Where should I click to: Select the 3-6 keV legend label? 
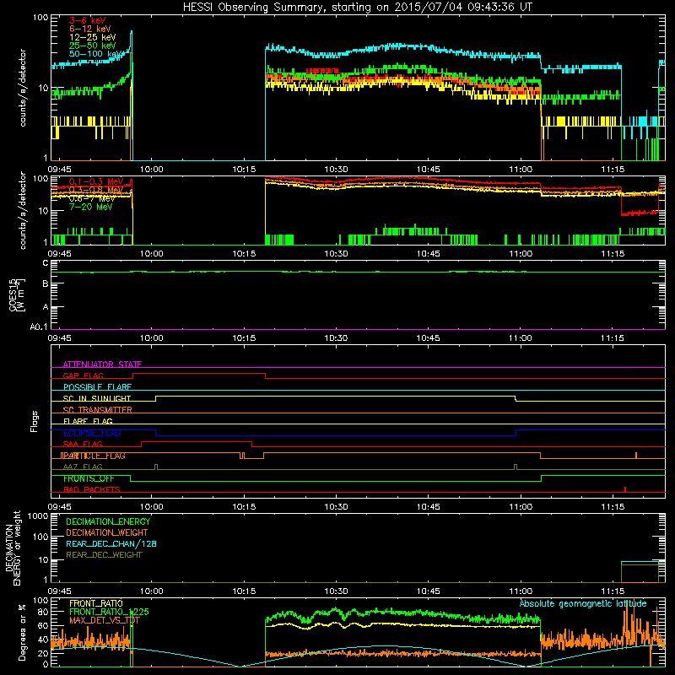[x=87, y=20]
